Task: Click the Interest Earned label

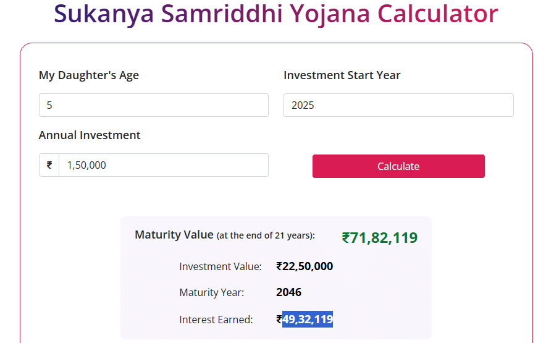Action: click(x=216, y=320)
